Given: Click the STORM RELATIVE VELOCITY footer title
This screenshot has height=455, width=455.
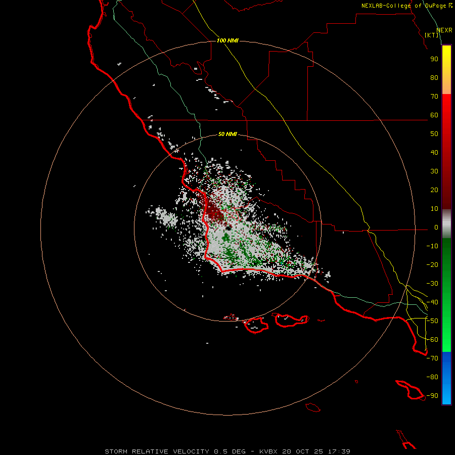Looking at the screenshot, I should (157, 451).
